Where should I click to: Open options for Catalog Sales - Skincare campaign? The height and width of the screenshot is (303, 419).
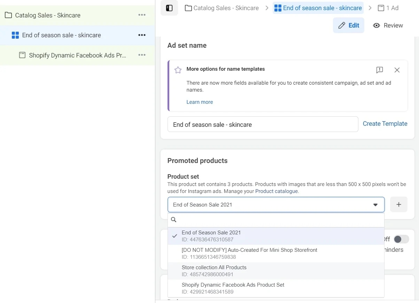point(142,15)
